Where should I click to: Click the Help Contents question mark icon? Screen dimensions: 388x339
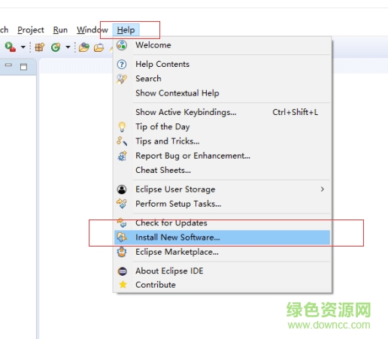point(122,65)
